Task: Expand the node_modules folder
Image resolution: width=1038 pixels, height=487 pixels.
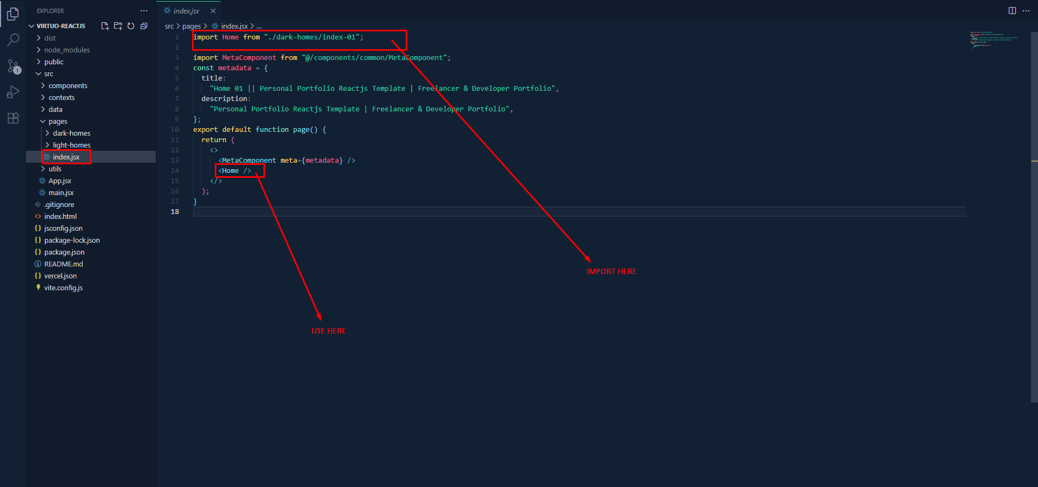Action: tap(91, 50)
